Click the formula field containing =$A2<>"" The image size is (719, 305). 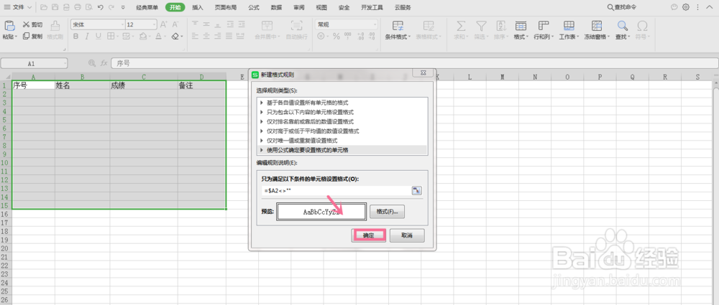[x=336, y=190]
